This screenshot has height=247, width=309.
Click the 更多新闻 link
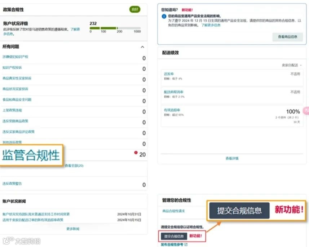coord(73,229)
